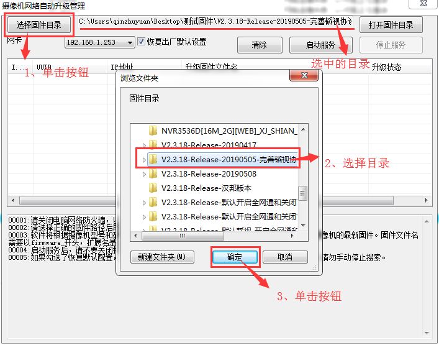Click the firmware path text field
Viewport: 439px width, 345px height.
click(215, 22)
